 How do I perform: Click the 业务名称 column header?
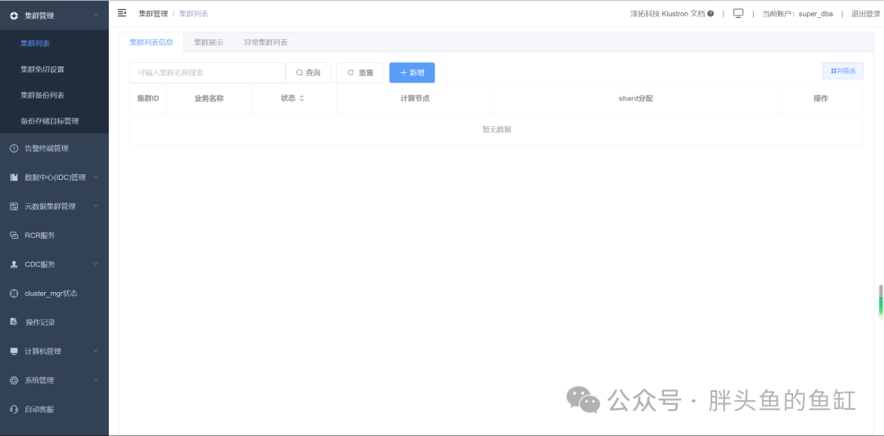210,99
